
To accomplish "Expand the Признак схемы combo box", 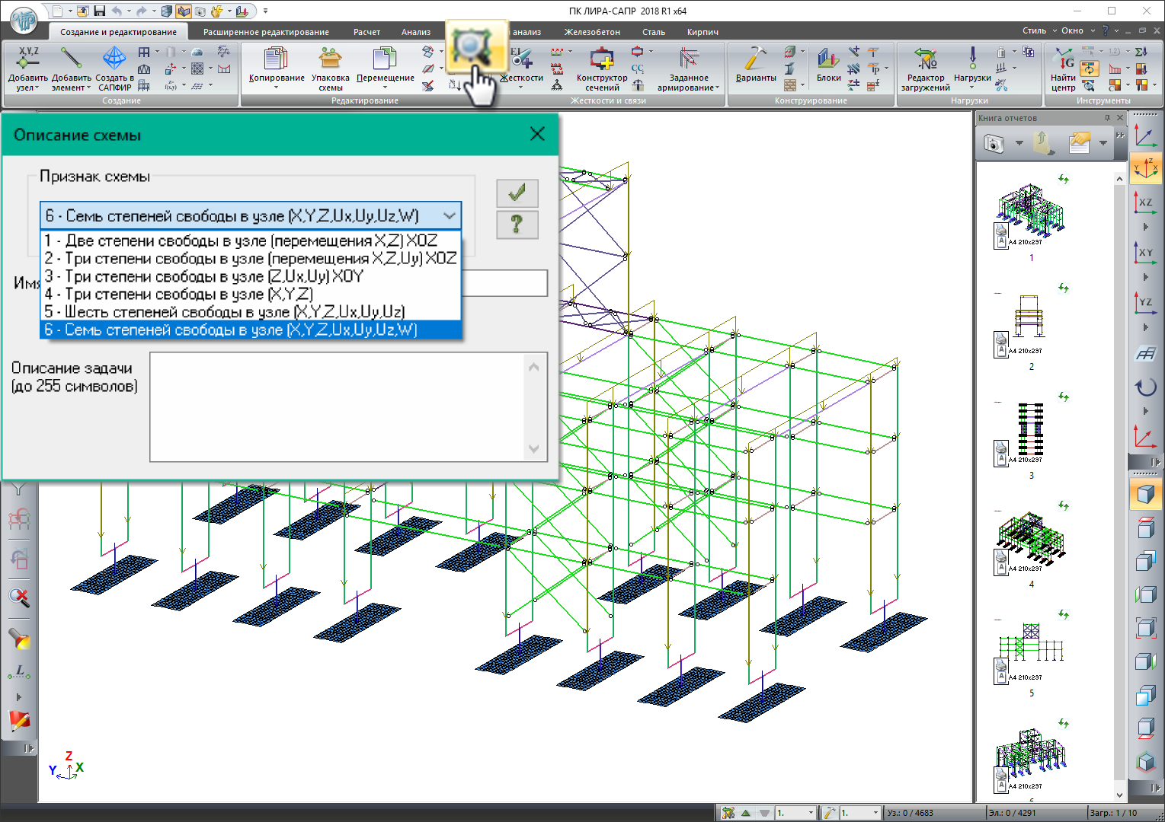I will (450, 216).
